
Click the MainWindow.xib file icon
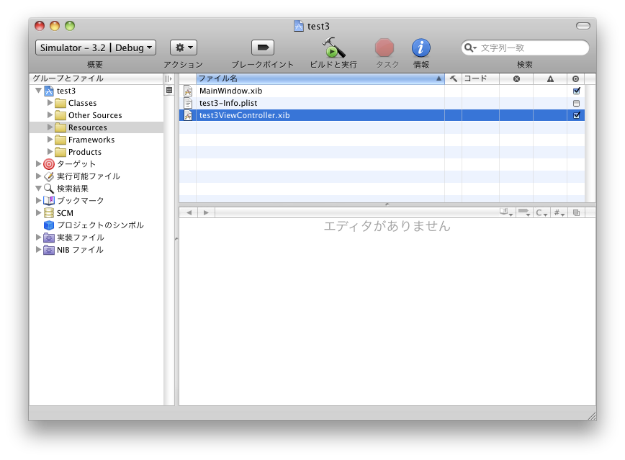click(188, 91)
